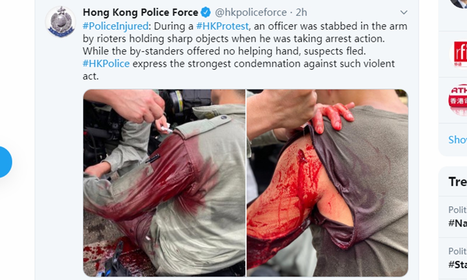This screenshot has width=467, height=280.
Task: Follow the #HKPolice hashtag link
Action: point(106,63)
